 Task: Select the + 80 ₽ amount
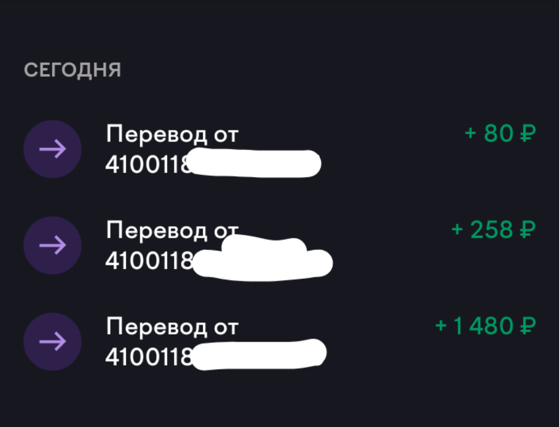(x=500, y=133)
